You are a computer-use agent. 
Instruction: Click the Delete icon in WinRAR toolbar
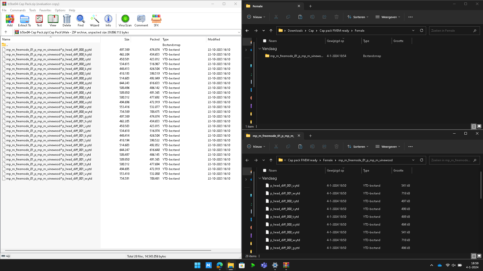(67, 21)
